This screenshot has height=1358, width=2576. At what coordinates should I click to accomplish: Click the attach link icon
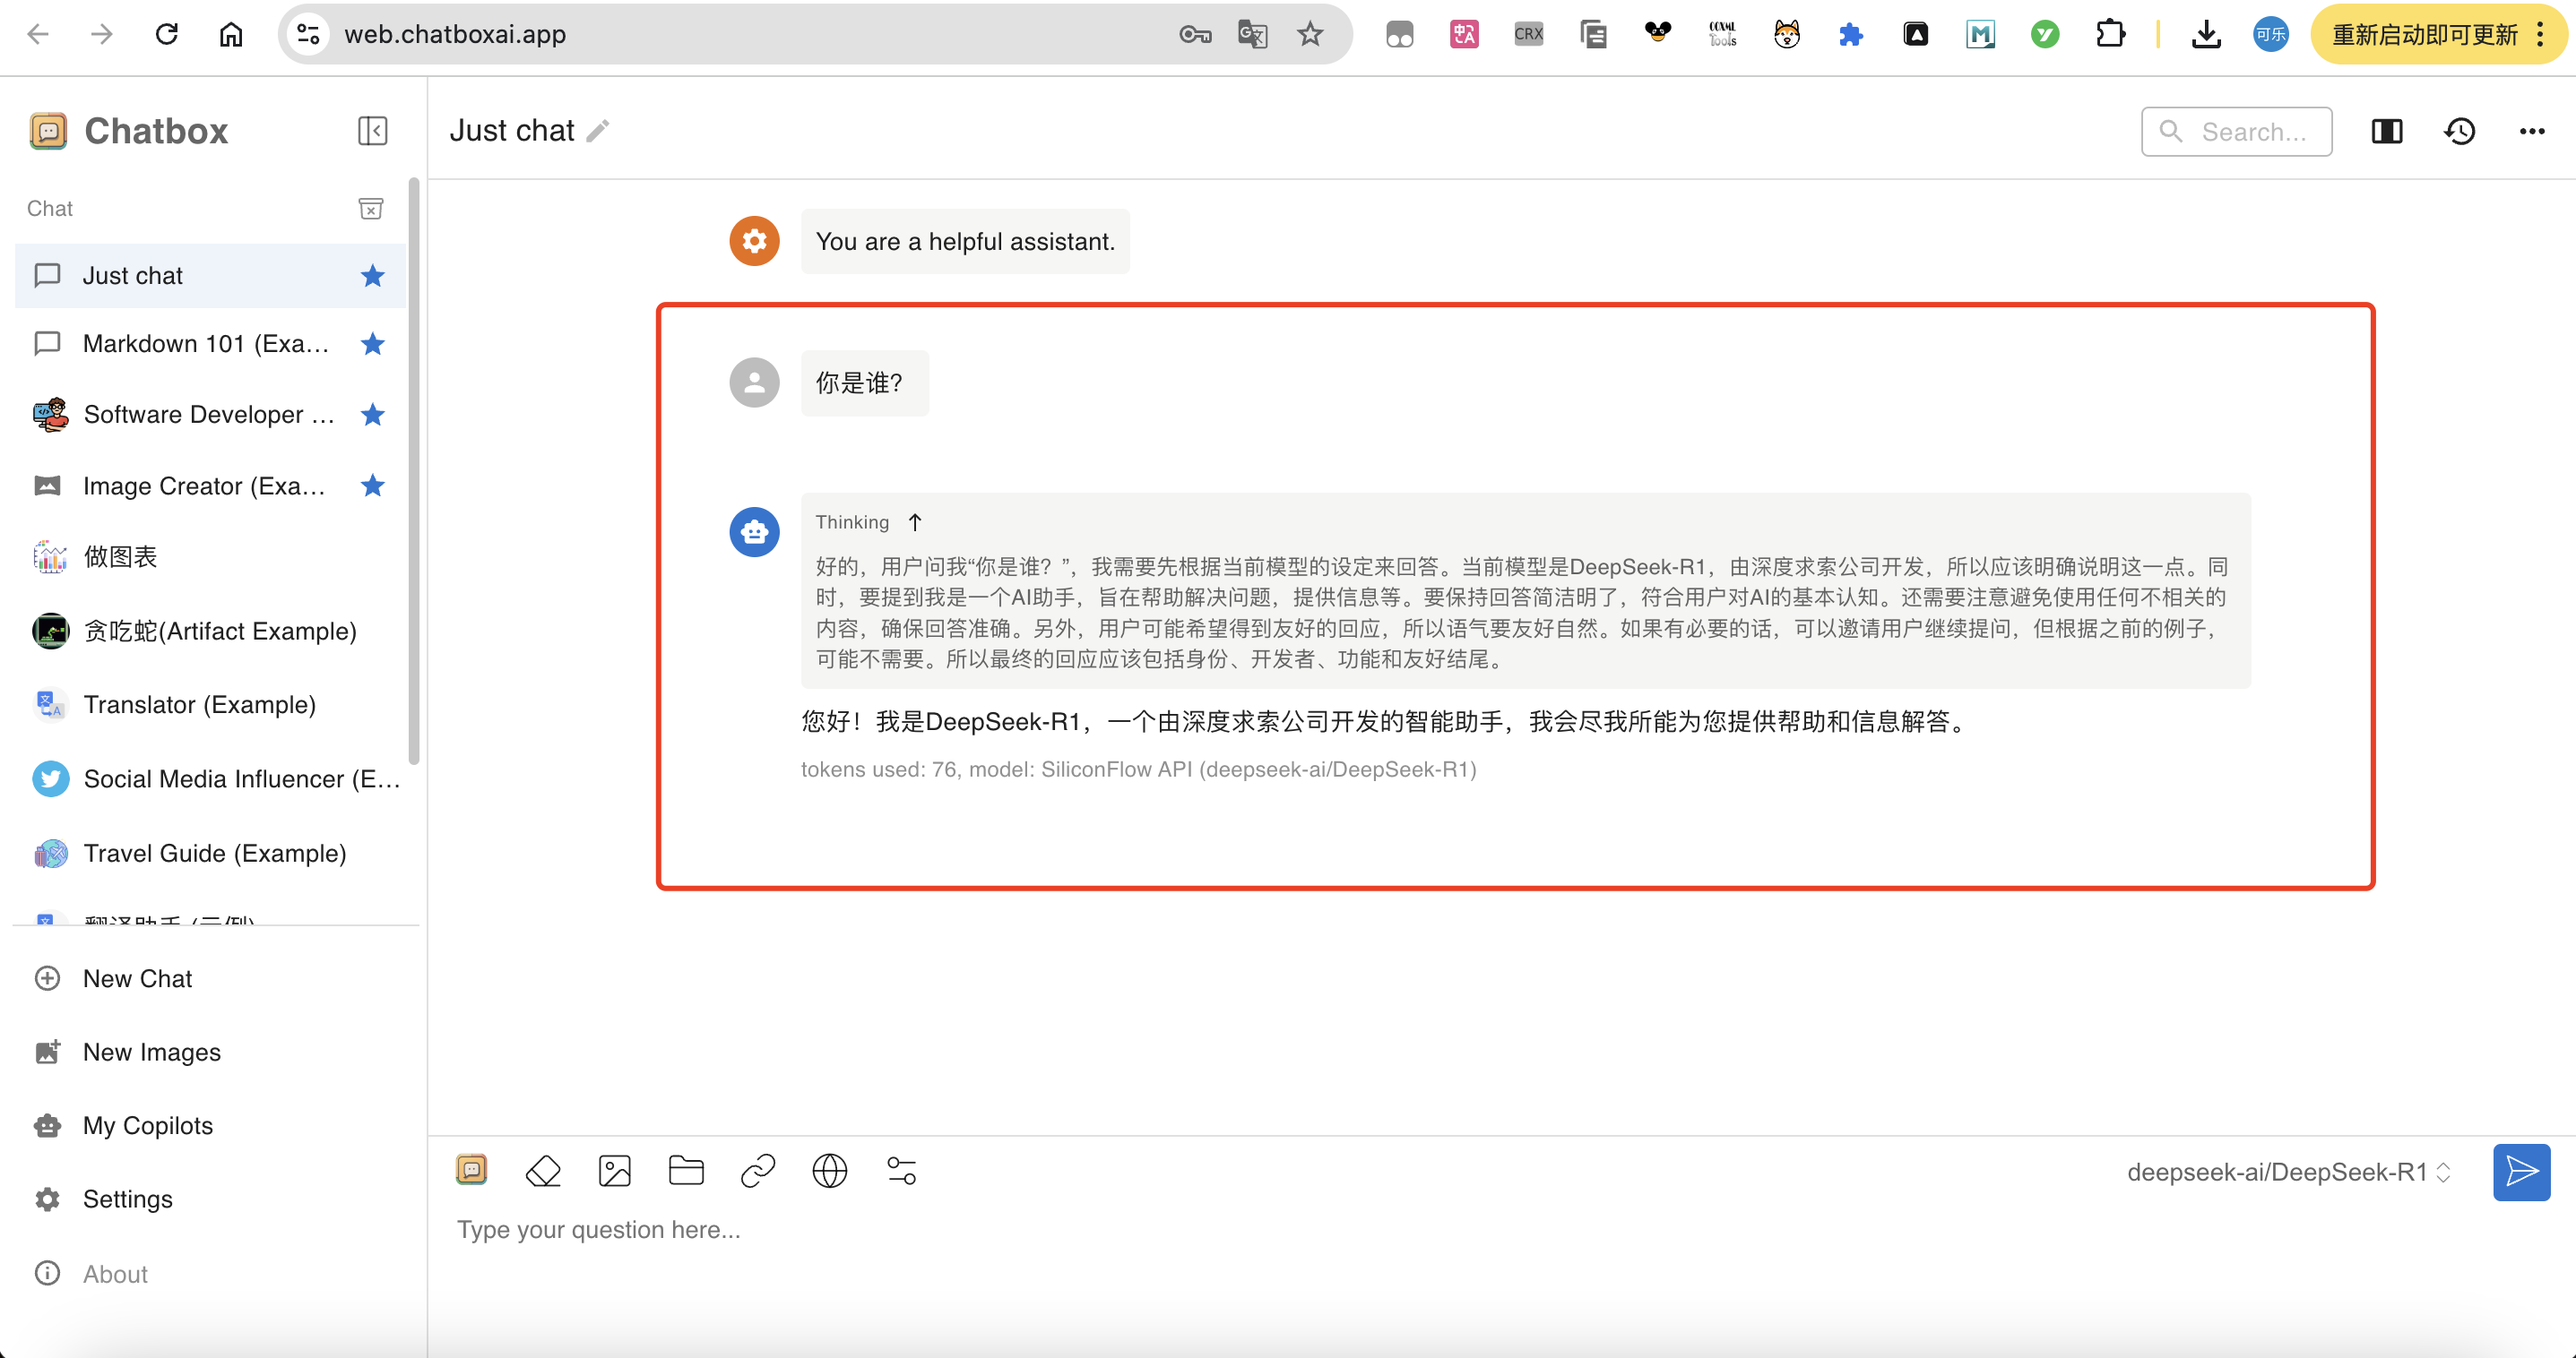(758, 1171)
